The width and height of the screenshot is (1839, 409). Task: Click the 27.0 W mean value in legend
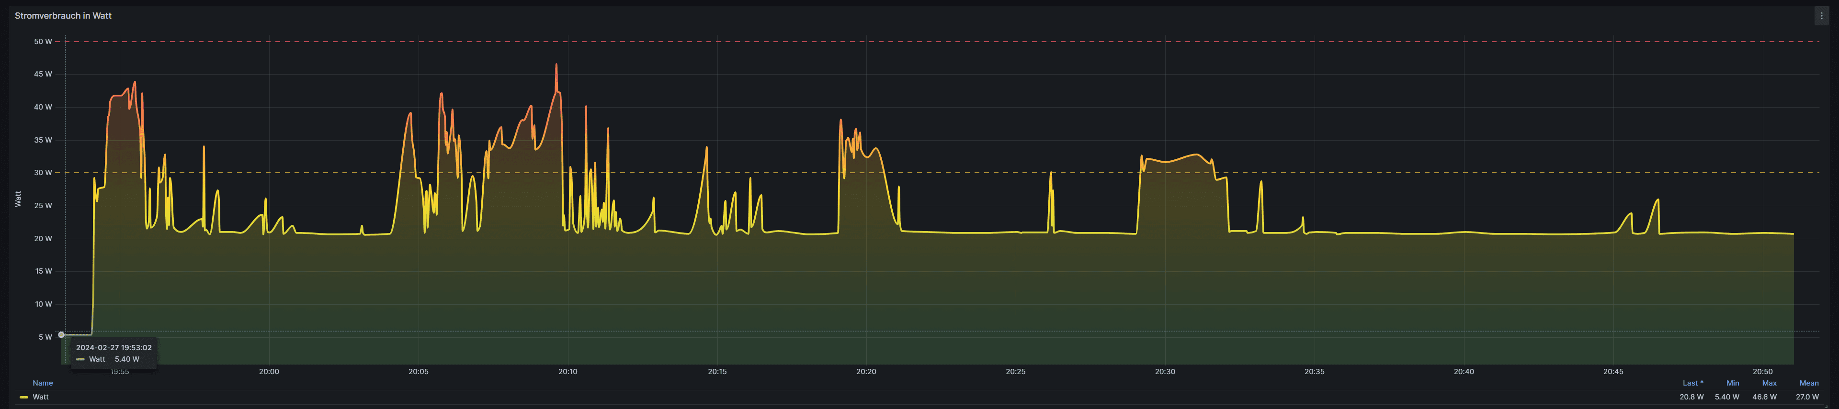[x=1807, y=397]
